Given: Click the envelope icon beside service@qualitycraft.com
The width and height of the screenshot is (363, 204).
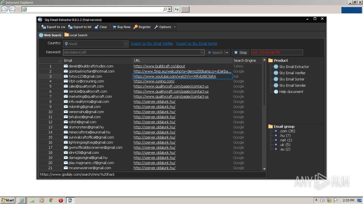Looking at the screenshot, I should click(66, 91).
